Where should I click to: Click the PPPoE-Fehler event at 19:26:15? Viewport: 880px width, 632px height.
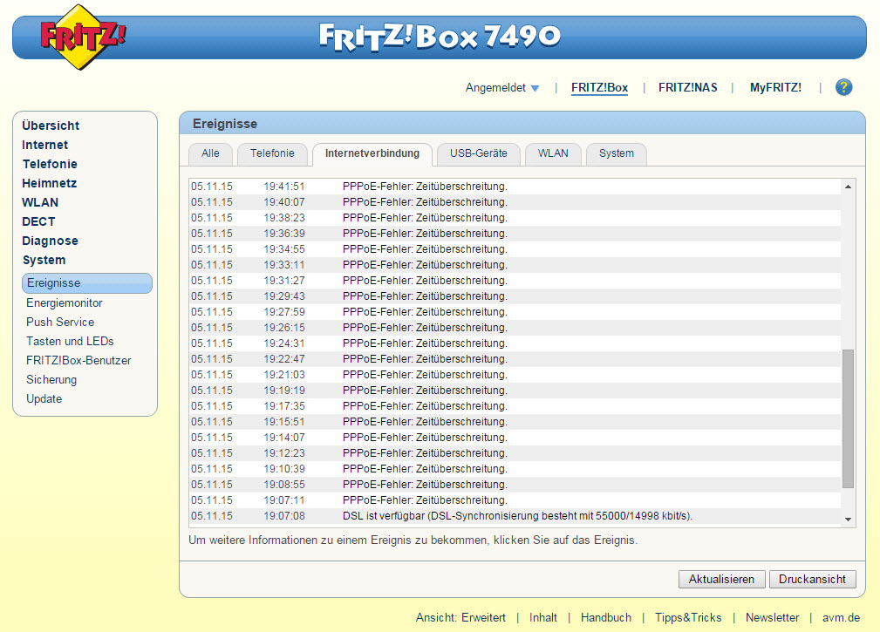[x=515, y=328]
